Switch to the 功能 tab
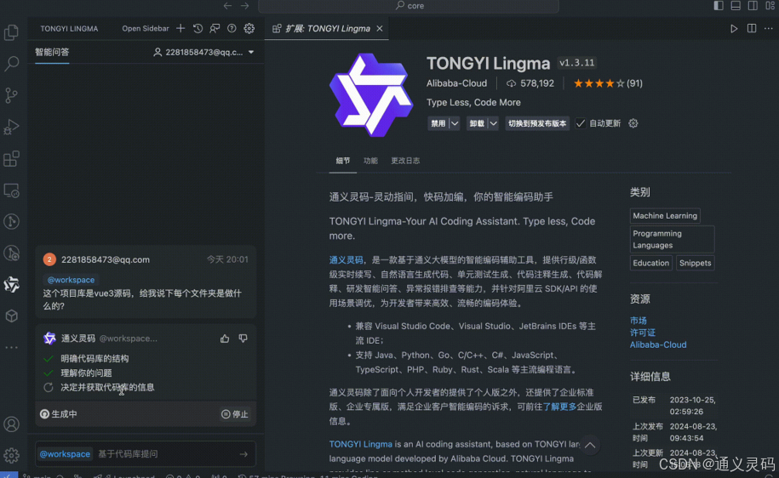Viewport: 779px width, 478px height. point(370,161)
